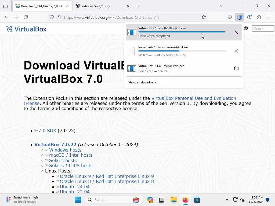
Task: Go back with the back arrow
Action: coord(6,17)
